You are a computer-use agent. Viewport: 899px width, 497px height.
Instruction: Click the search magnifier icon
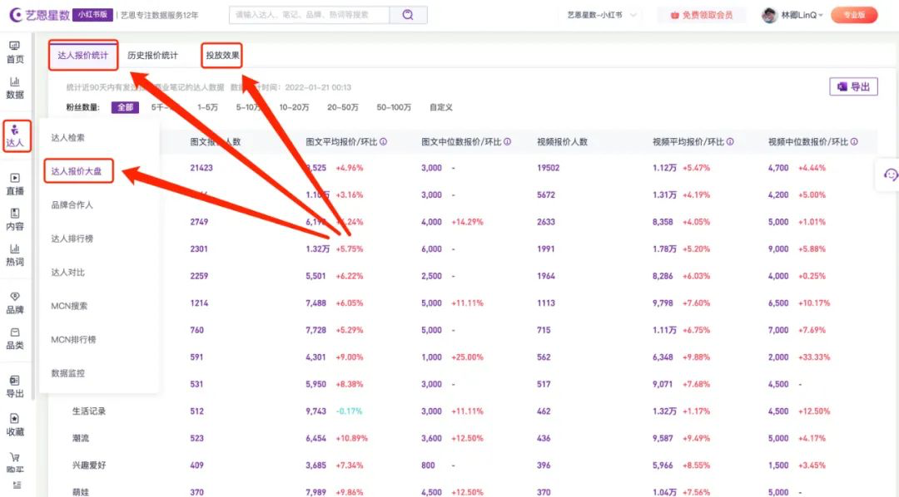(406, 15)
